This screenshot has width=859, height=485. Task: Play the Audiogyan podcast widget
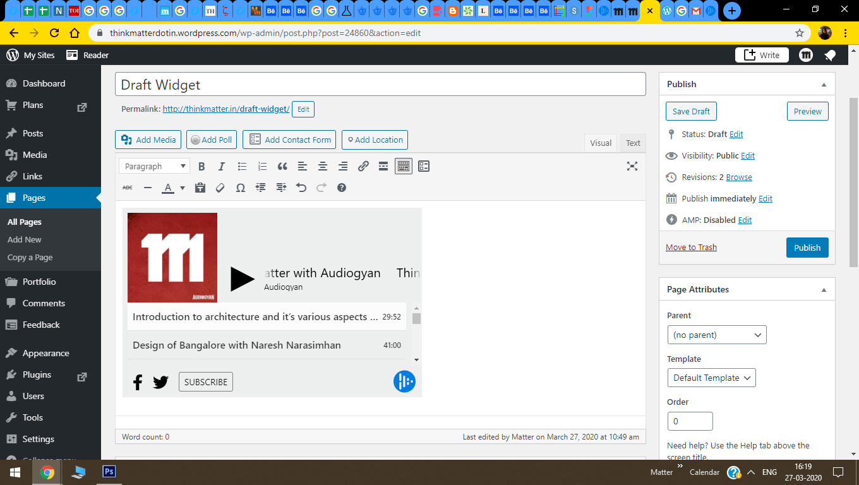242,278
